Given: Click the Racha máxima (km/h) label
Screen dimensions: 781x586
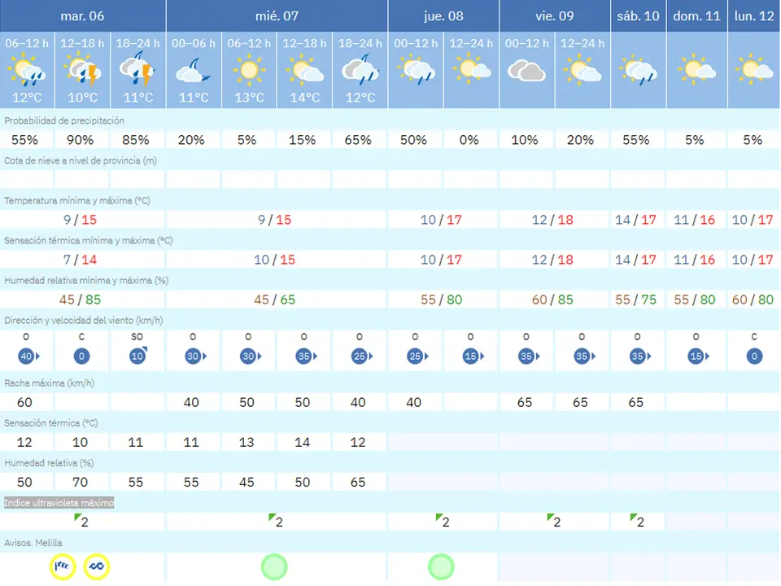Looking at the screenshot, I should click(49, 383).
